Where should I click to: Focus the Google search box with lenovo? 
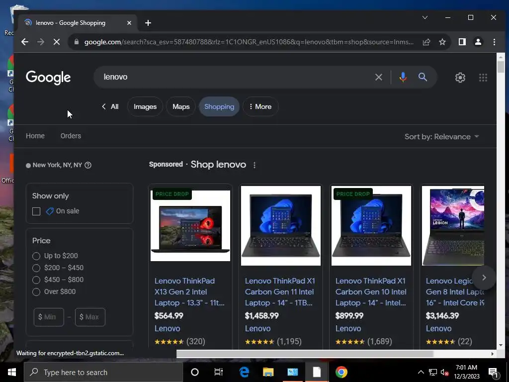[x=237, y=77]
